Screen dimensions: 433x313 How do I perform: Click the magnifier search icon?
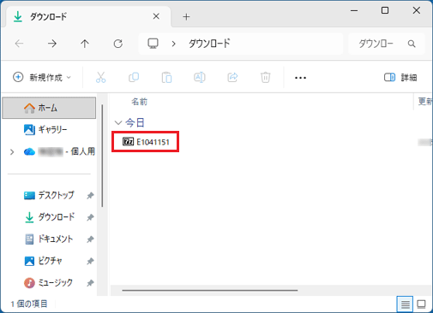(412, 44)
